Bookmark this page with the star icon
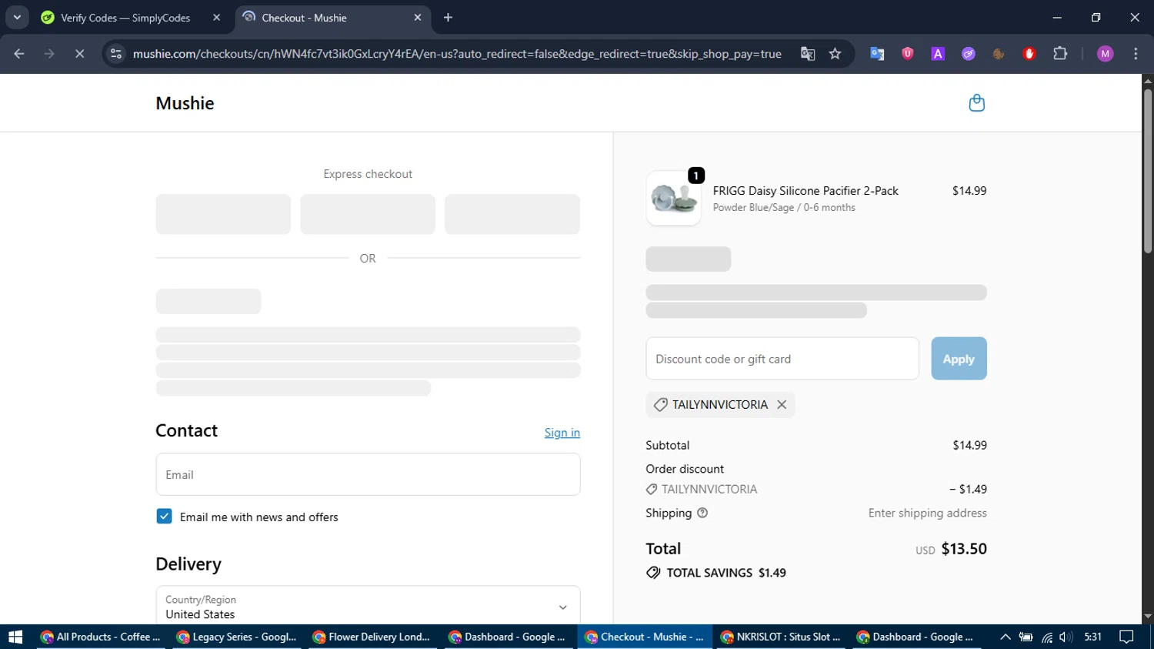The image size is (1154, 649). 835,54
